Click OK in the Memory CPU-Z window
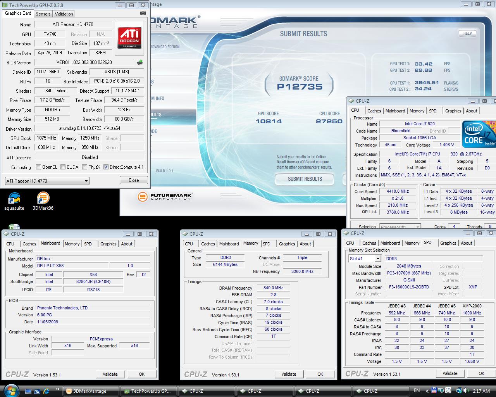 point(320,374)
